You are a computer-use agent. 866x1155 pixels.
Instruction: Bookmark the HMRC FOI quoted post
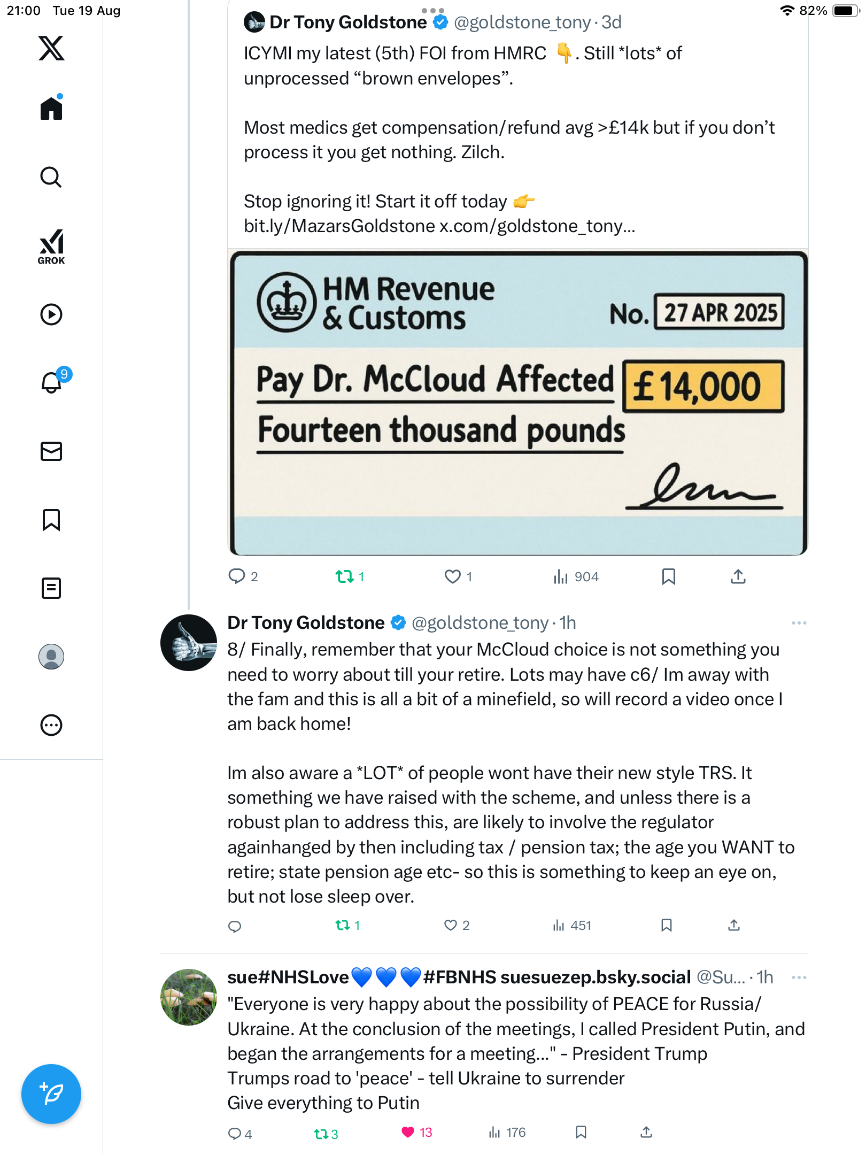pos(668,576)
